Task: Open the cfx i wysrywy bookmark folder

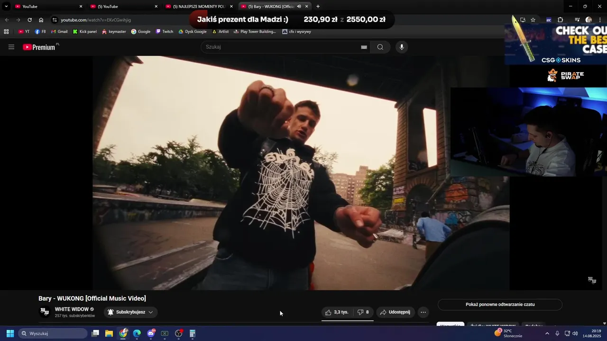Action: coord(297,32)
